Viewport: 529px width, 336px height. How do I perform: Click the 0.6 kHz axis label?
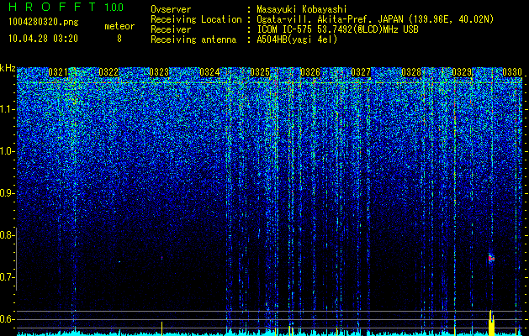8,319
